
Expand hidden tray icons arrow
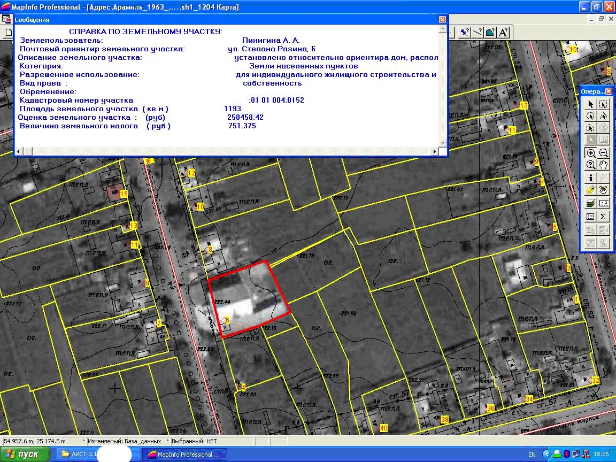[x=546, y=455]
